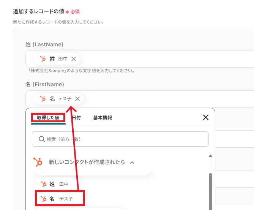Click the 追加するレコードの値 heading
Screen dimensions: 254x210
[39, 11]
